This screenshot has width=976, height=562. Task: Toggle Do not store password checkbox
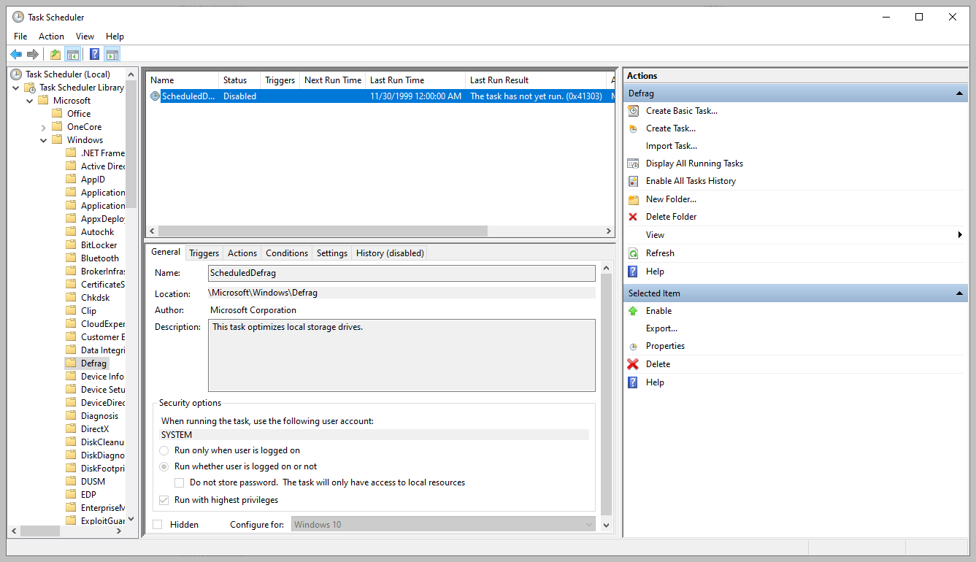click(180, 482)
